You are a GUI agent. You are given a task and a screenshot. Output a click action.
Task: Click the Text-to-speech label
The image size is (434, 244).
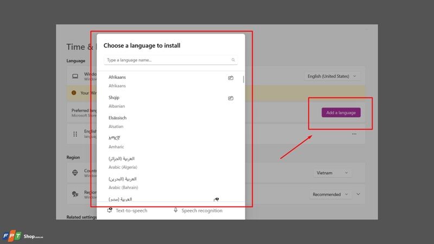click(131, 210)
